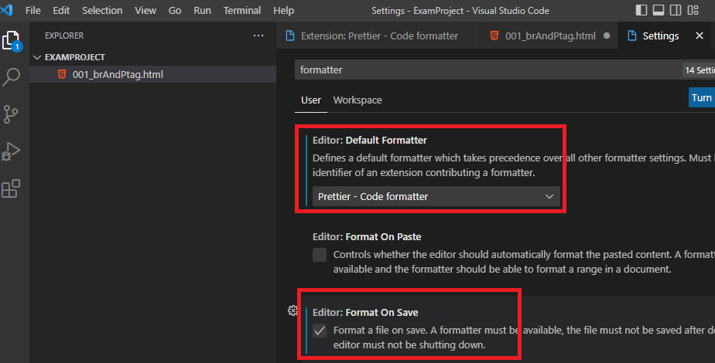Image resolution: width=715 pixels, height=363 pixels.
Task: Click the Settings tab file icon
Action: click(x=632, y=36)
